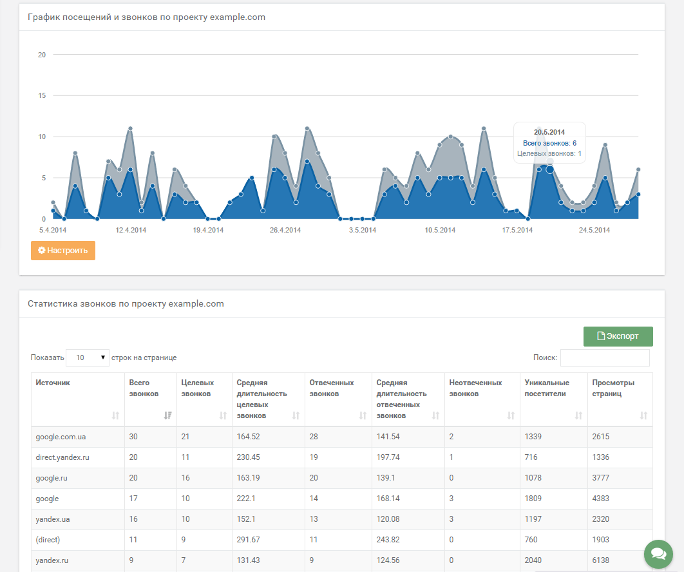Image resolution: width=684 pixels, height=572 pixels.
Task: Sort by Неотвеченных звонков column icon
Action: tap(511, 415)
